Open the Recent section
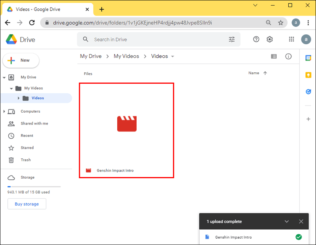The width and height of the screenshot is (316, 245). 27,136
